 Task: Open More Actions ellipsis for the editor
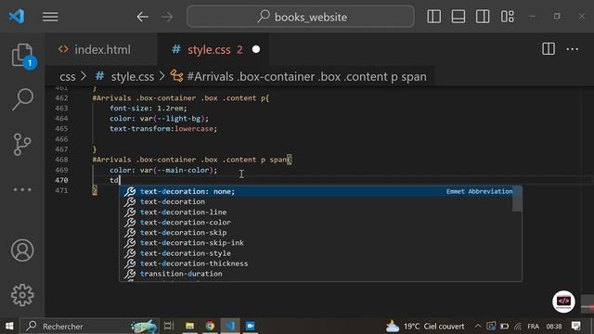tap(572, 49)
